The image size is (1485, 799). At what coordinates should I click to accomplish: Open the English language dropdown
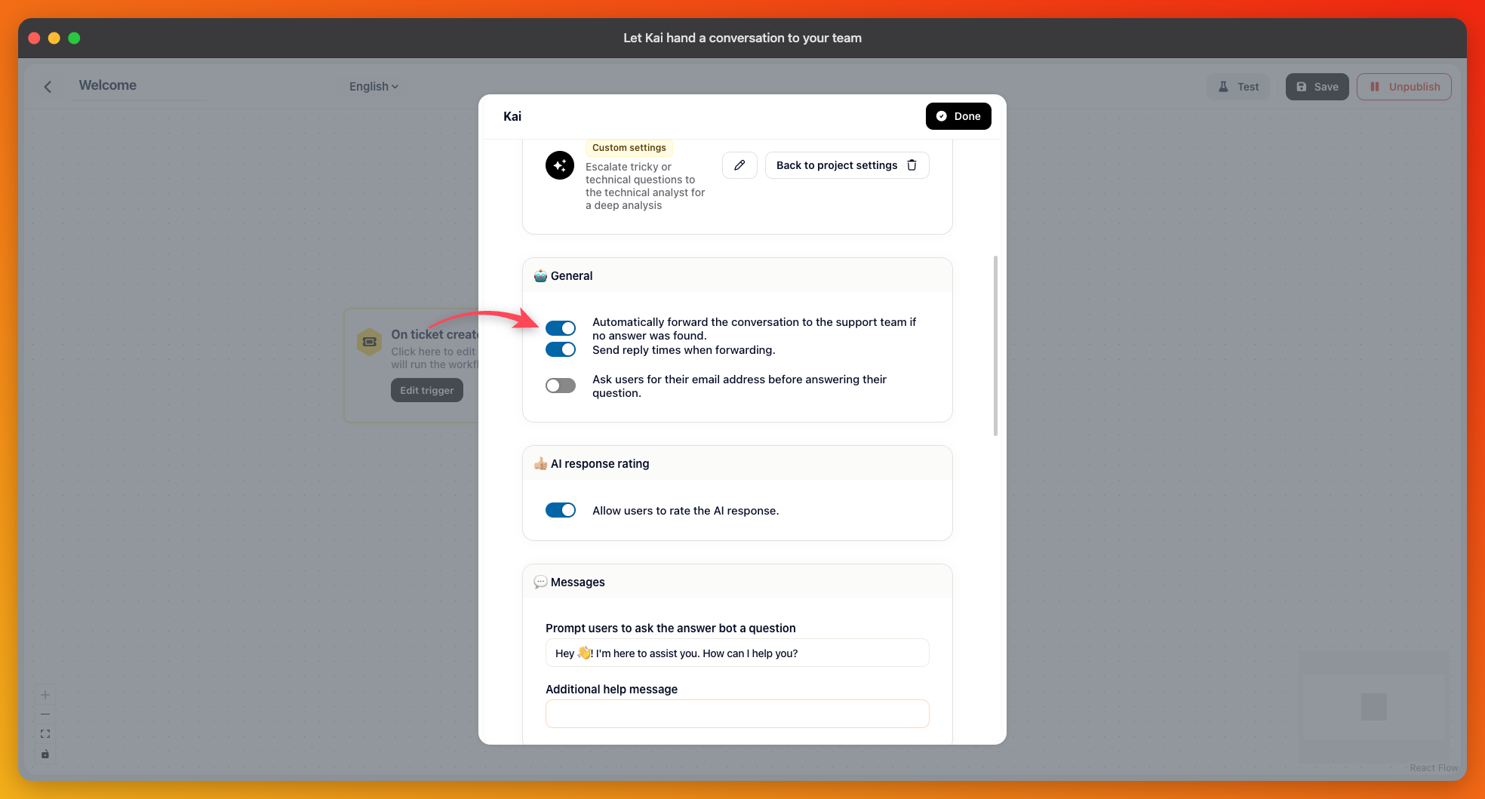[x=374, y=87]
